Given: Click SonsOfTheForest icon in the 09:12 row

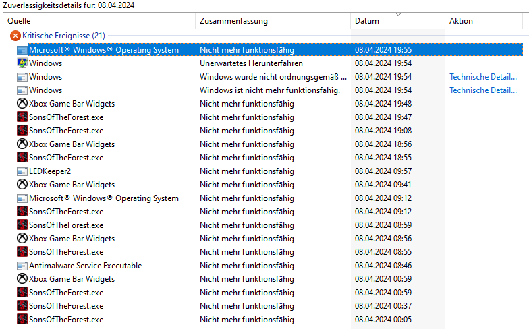Looking at the screenshot, I should pyautogui.click(x=22, y=212).
